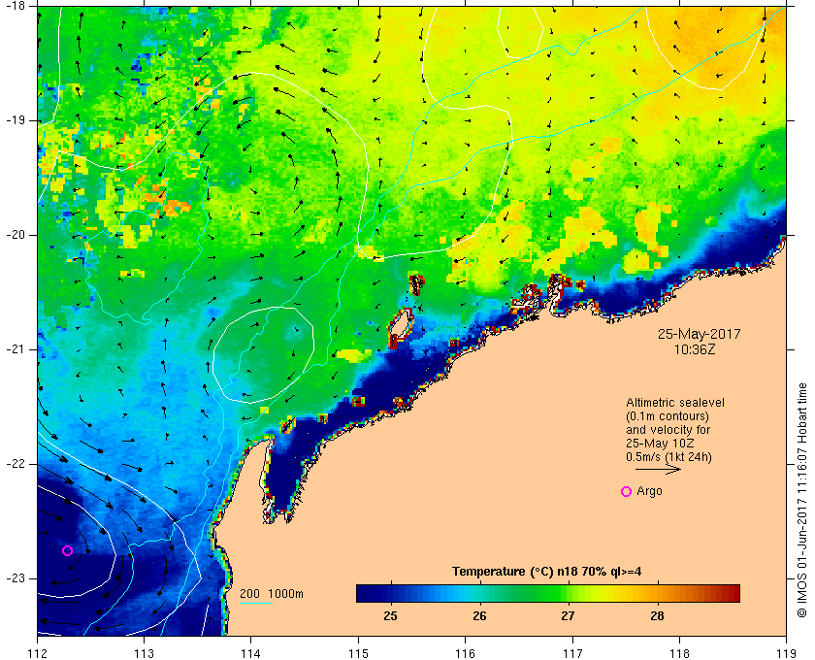815x660 pixels.
Task: Click longitude axis label 118
Action: click(679, 652)
